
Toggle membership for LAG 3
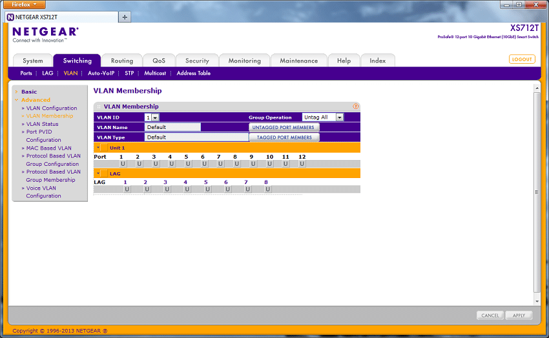[x=167, y=189]
